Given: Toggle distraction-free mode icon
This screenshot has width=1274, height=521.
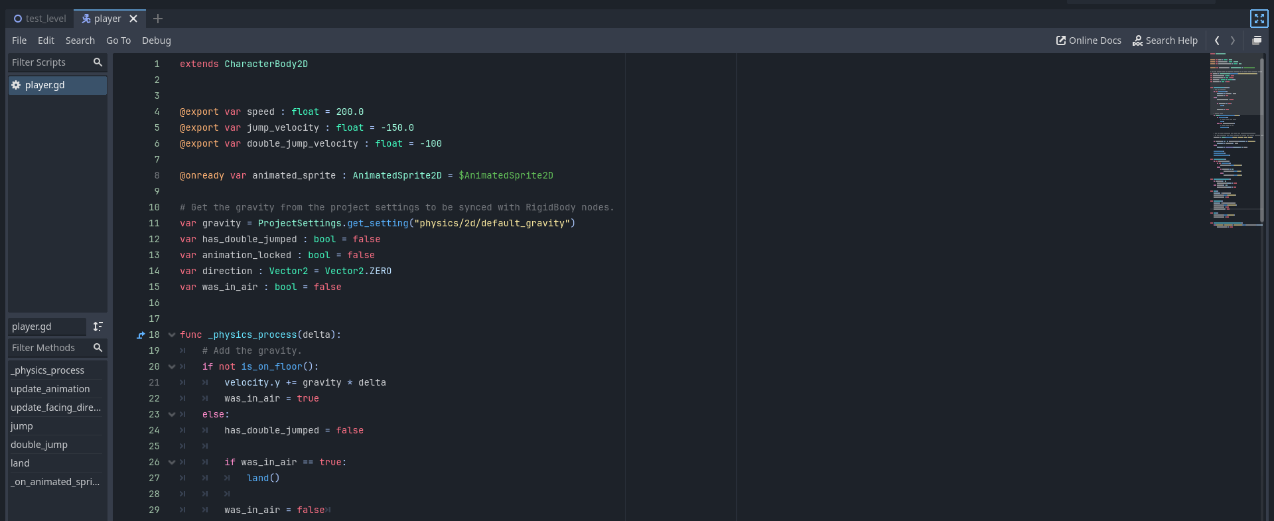Looking at the screenshot, I should pyautogui.click(x=1259, y=19).
